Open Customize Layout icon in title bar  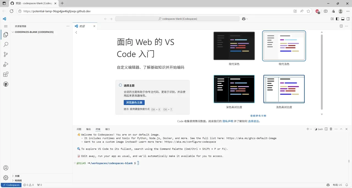pos(332,19)
